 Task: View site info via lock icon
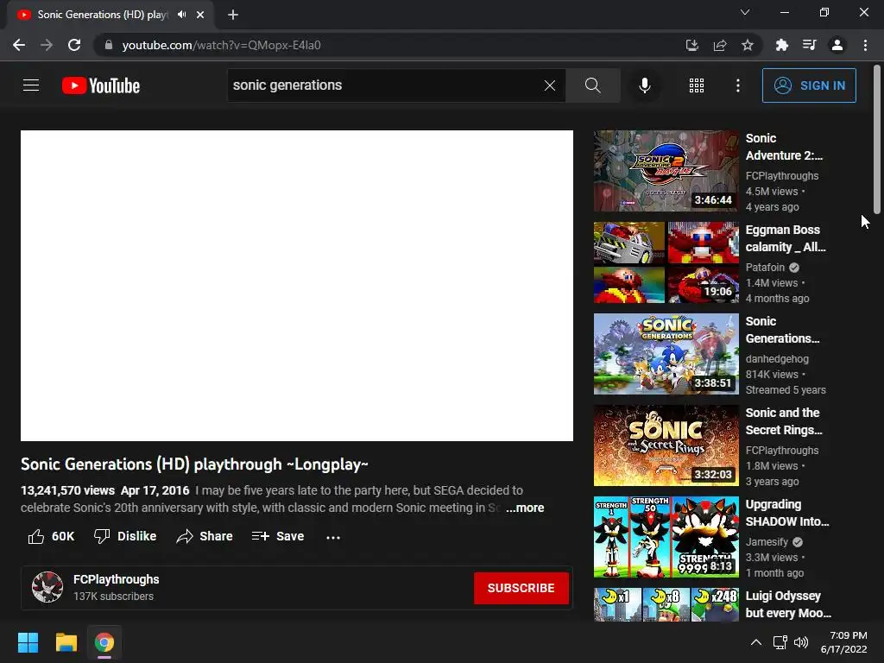[x=109, y=45]
